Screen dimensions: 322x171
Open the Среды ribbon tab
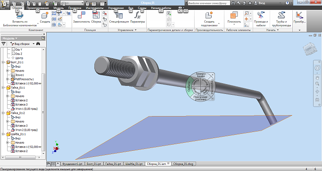point(142,8)
